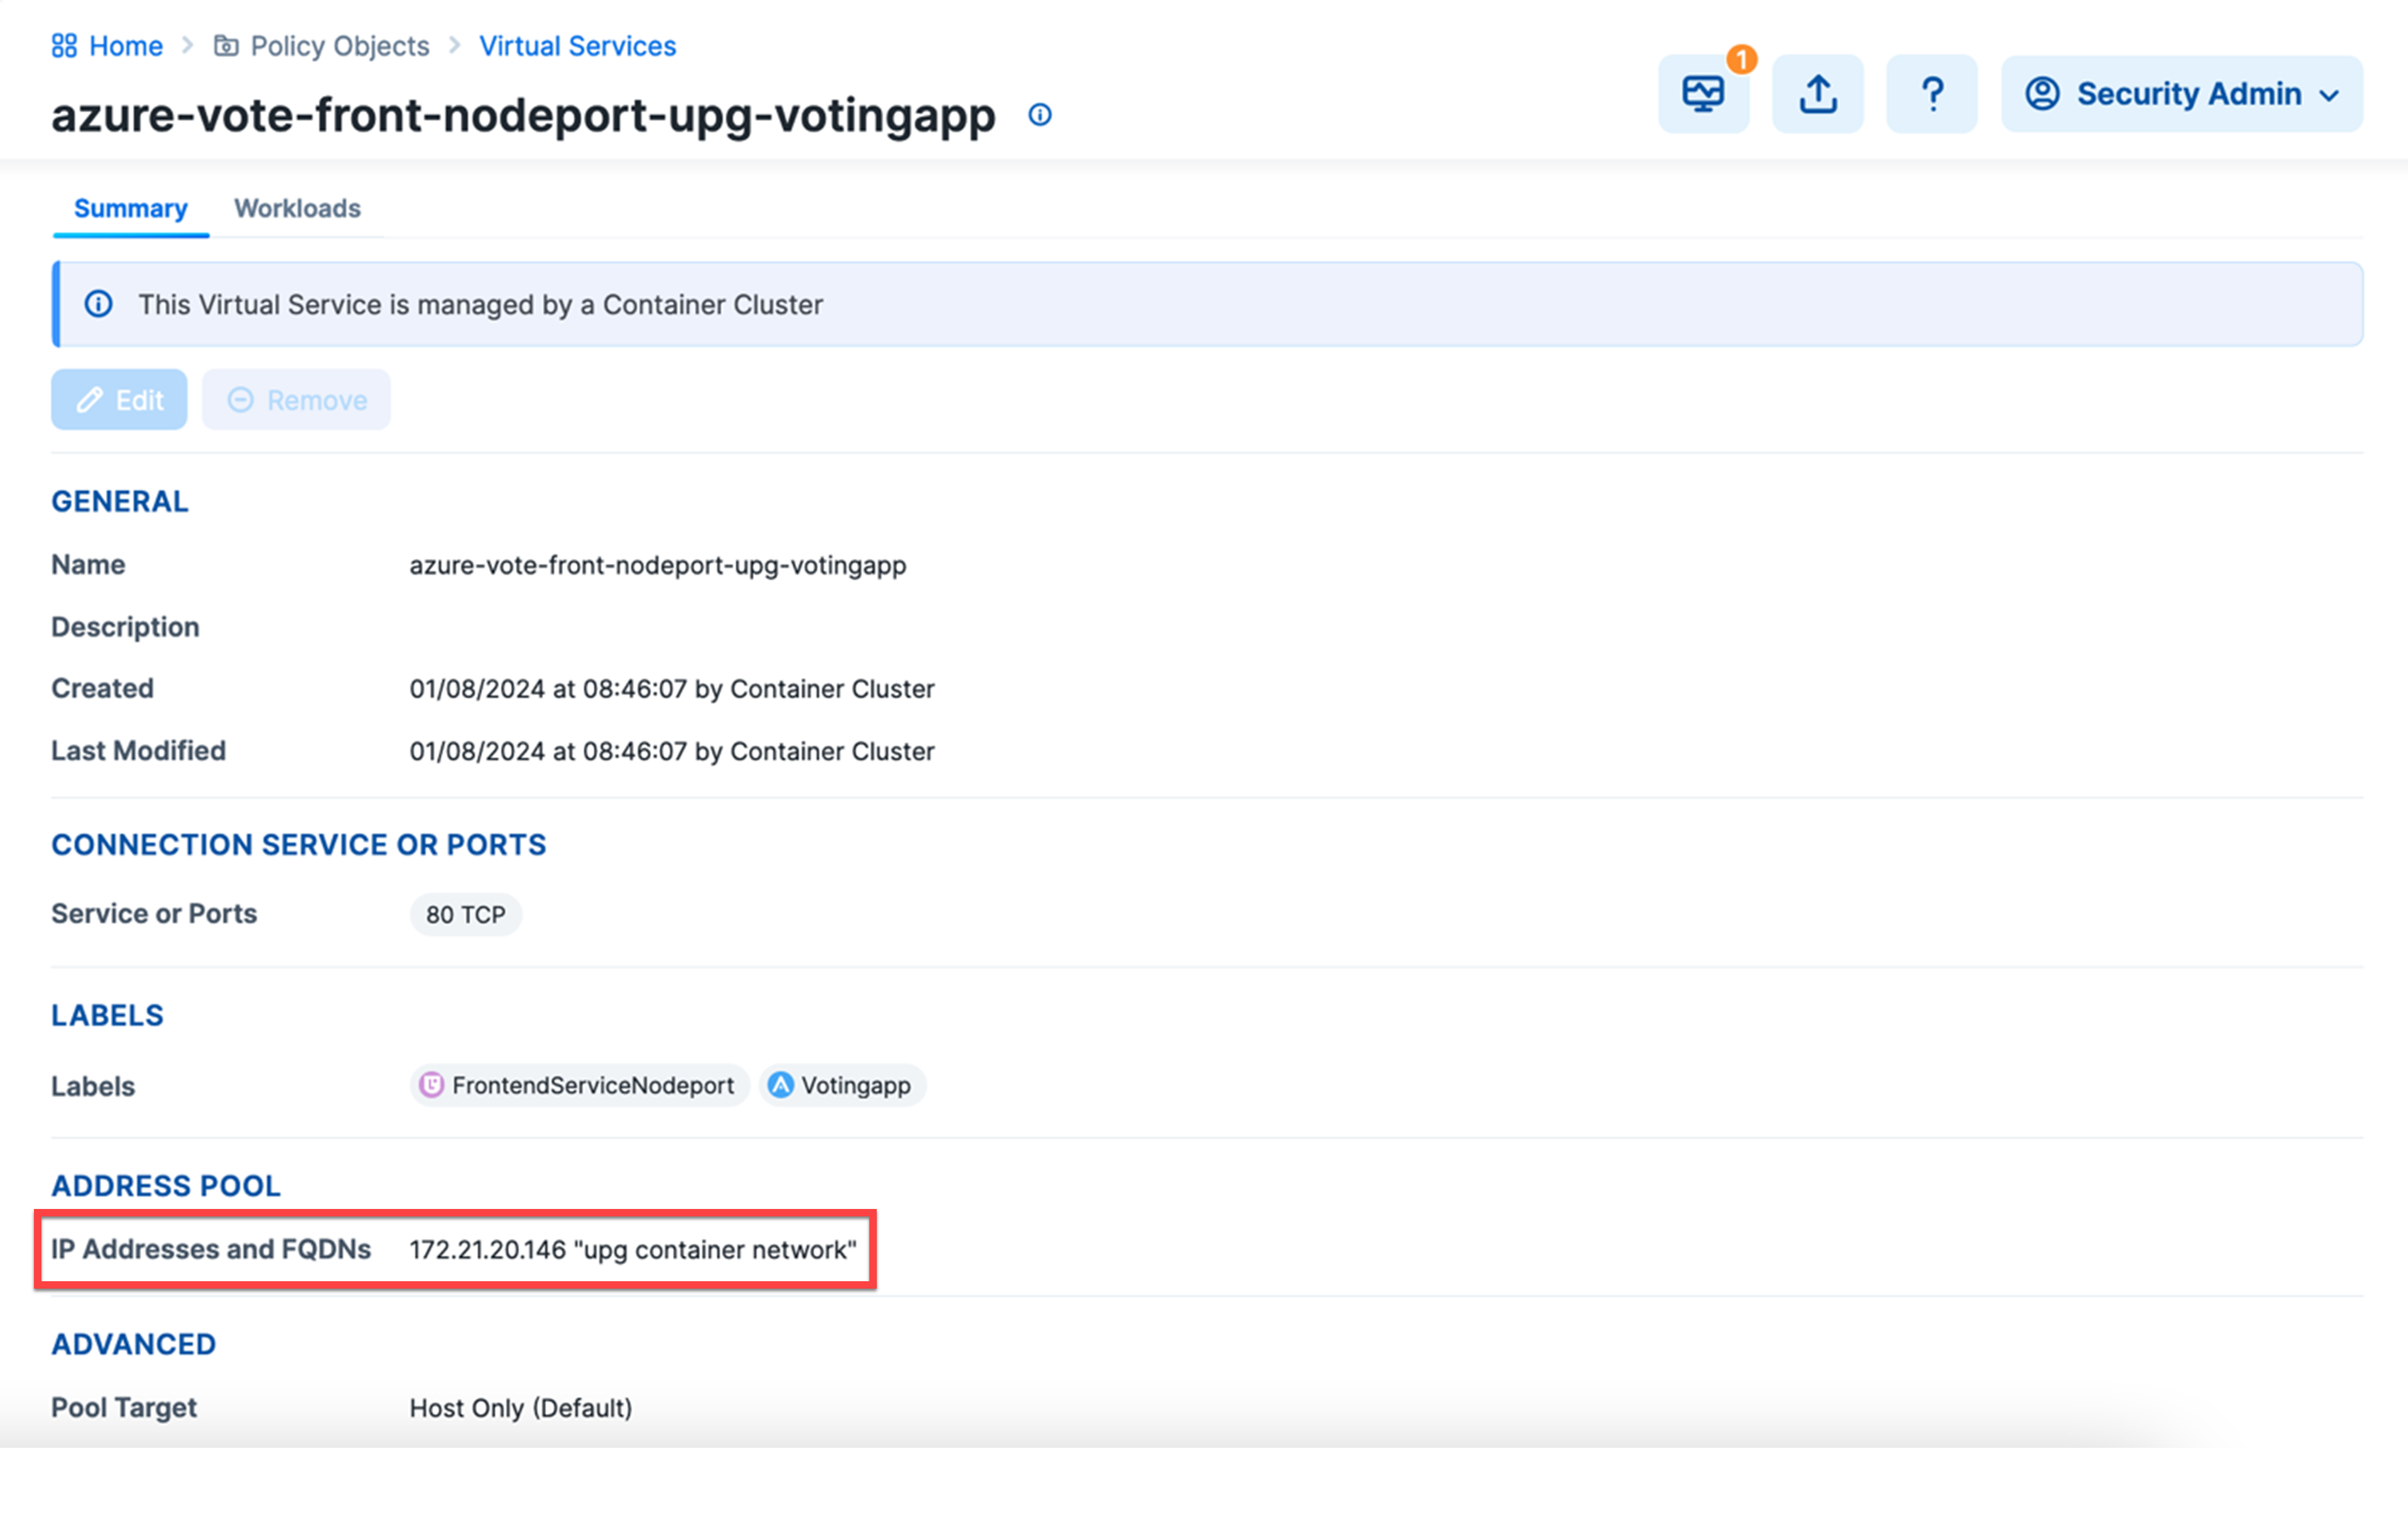Click the Votingapp label icon
Image resolution: width=2408 pixels, height=1514 pixels.
[779, 1085]
